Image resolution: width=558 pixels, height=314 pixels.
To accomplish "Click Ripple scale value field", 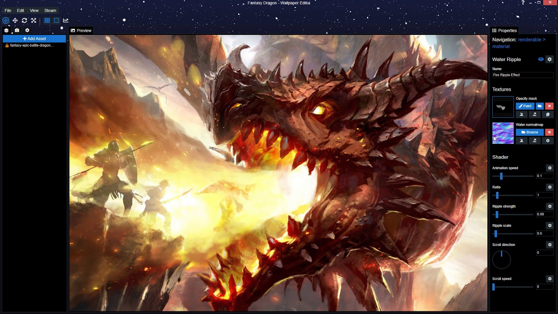I will [544, 233].
